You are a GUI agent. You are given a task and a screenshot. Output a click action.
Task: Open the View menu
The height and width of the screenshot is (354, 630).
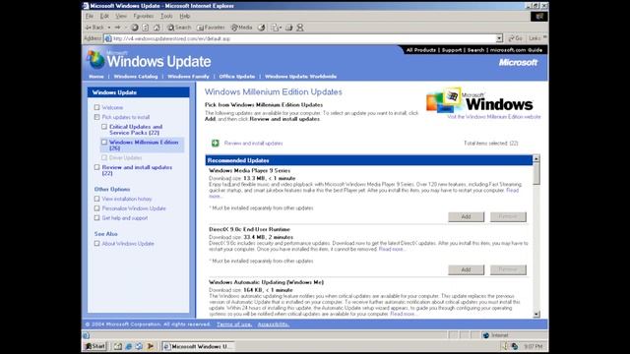121,16
